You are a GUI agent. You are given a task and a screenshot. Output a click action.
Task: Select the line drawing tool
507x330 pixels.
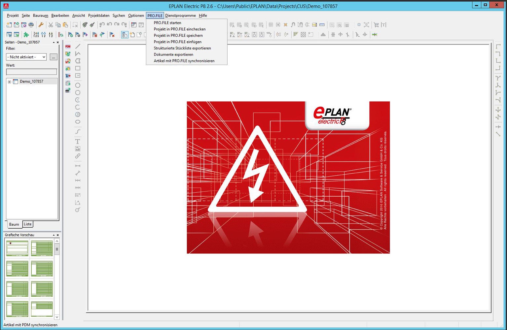(78, 47)
